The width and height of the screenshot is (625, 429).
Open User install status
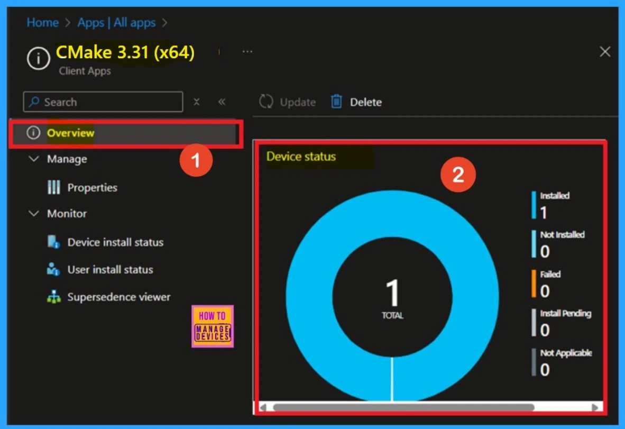tap(110, 270)
